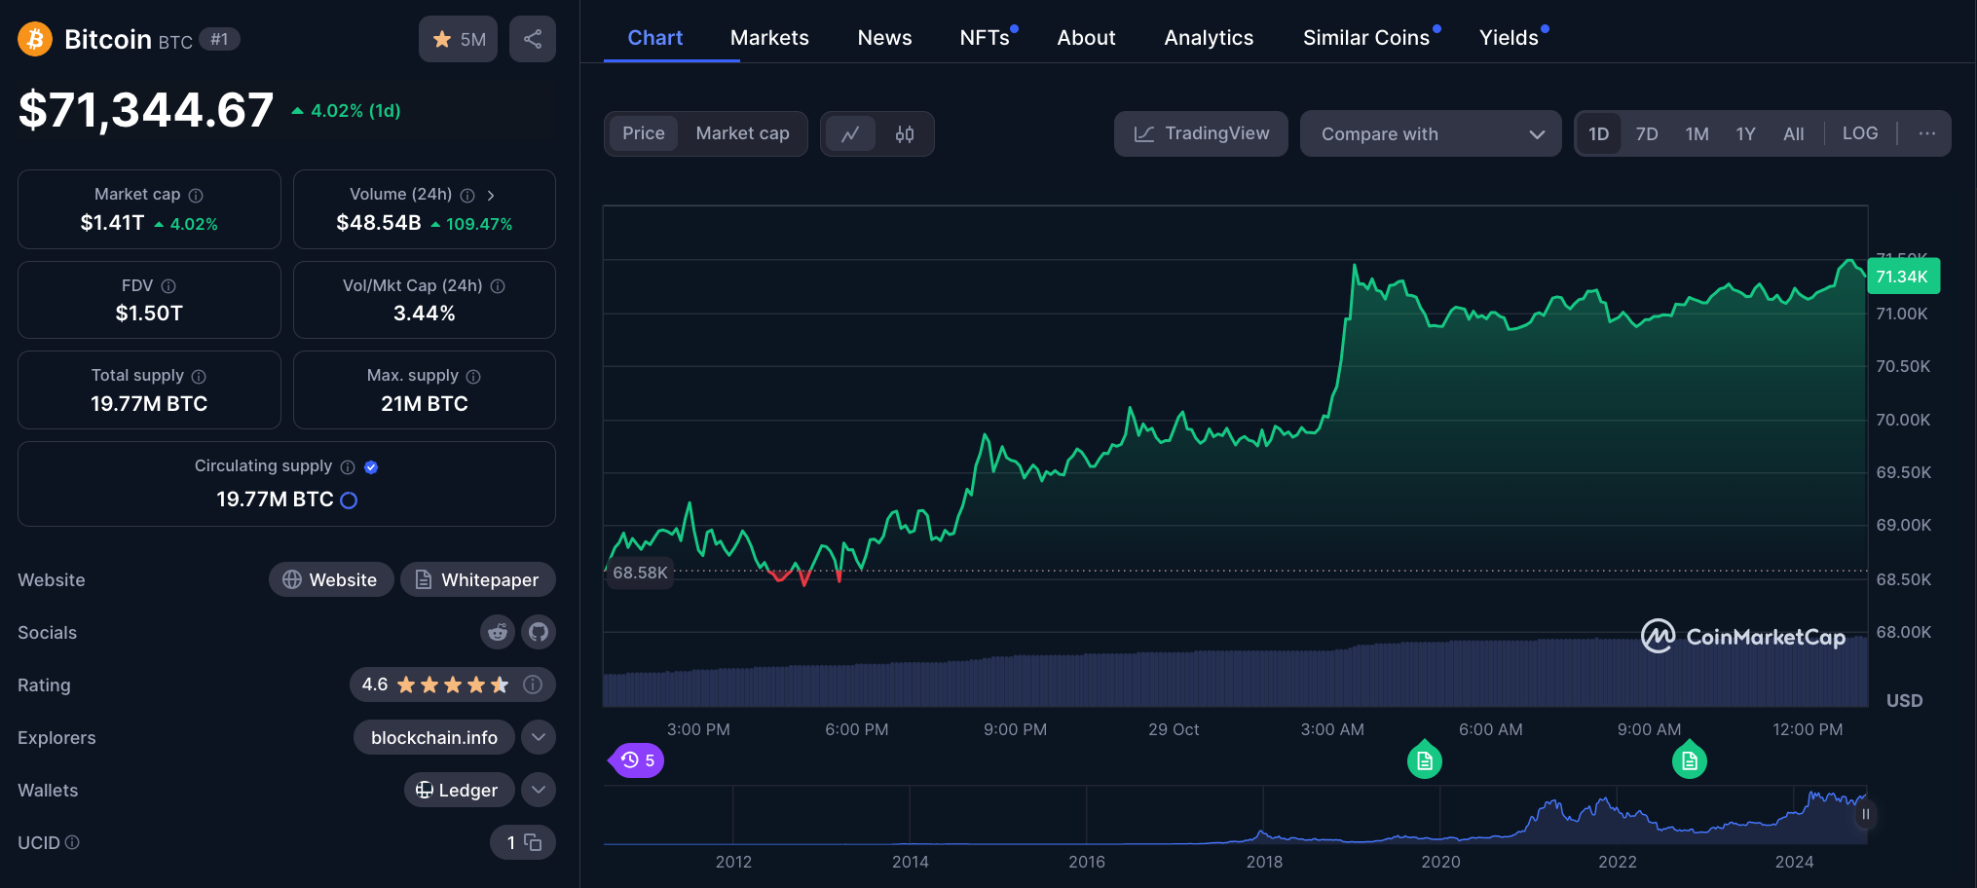Open Max. supply info icon
Viewport: 1977px width, 888px height.
click(x=473, y=376)
